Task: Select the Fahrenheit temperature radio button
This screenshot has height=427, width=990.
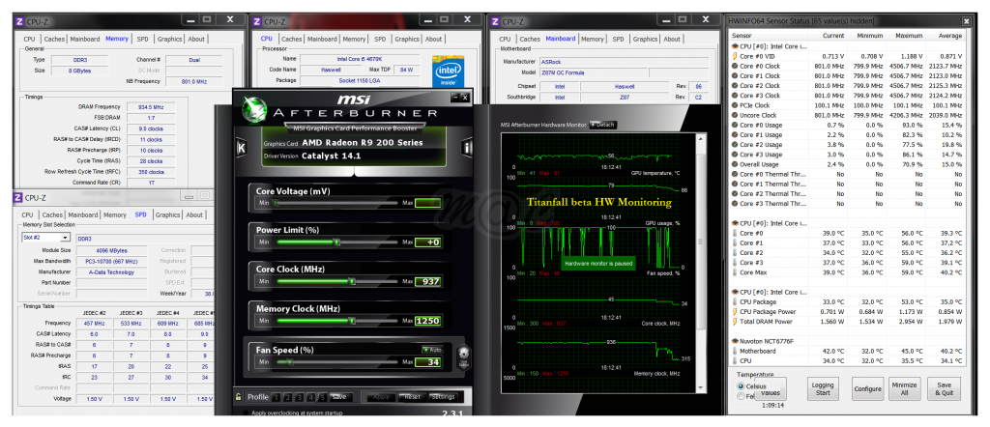Action: pos(742,396)
